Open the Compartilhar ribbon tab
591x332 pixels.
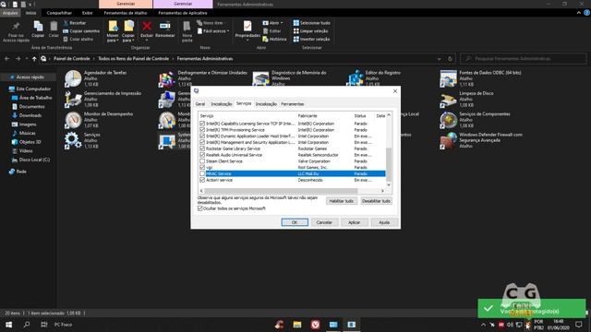[59, 13]
